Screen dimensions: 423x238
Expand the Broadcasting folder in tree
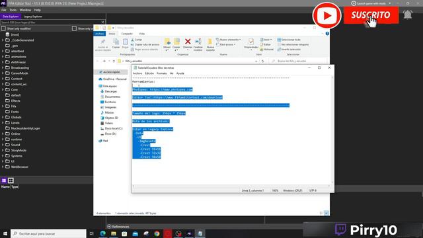coord(3,67)
